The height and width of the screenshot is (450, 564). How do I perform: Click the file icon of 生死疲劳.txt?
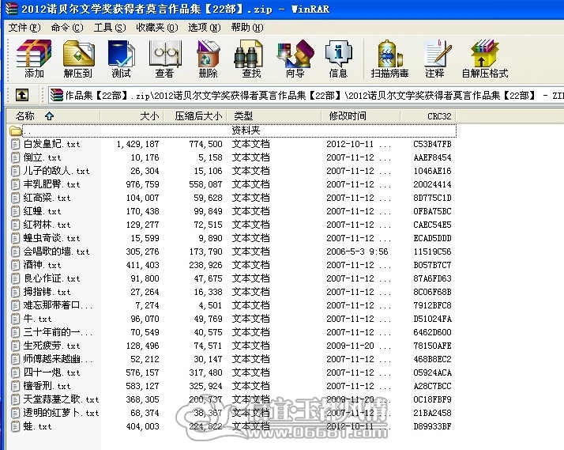pos(15,346)
